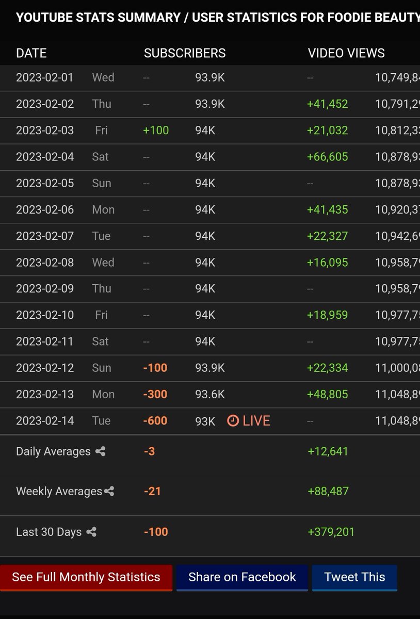Open See Full Monthly Statistics
The height and width of the screenshot is (619, 420).
[86, 577]
